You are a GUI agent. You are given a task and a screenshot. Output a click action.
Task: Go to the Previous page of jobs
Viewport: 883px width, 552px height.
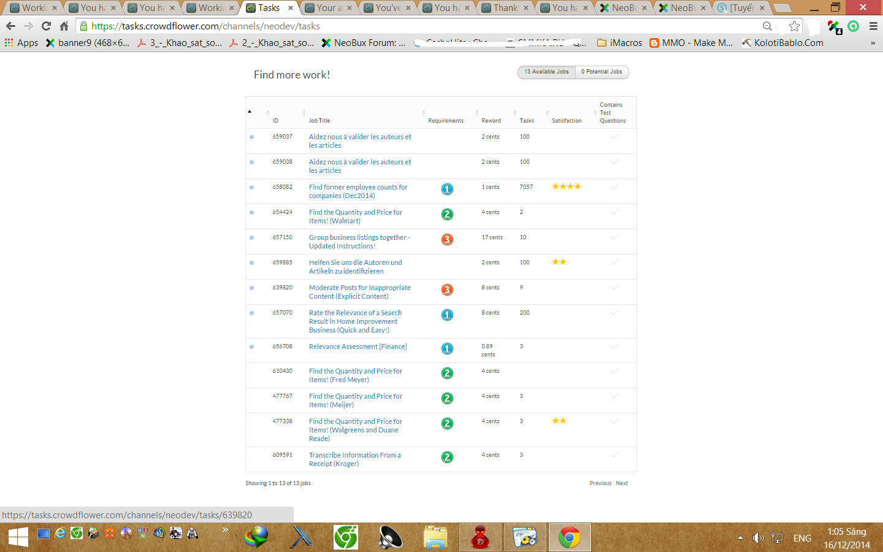pos(601,483)
